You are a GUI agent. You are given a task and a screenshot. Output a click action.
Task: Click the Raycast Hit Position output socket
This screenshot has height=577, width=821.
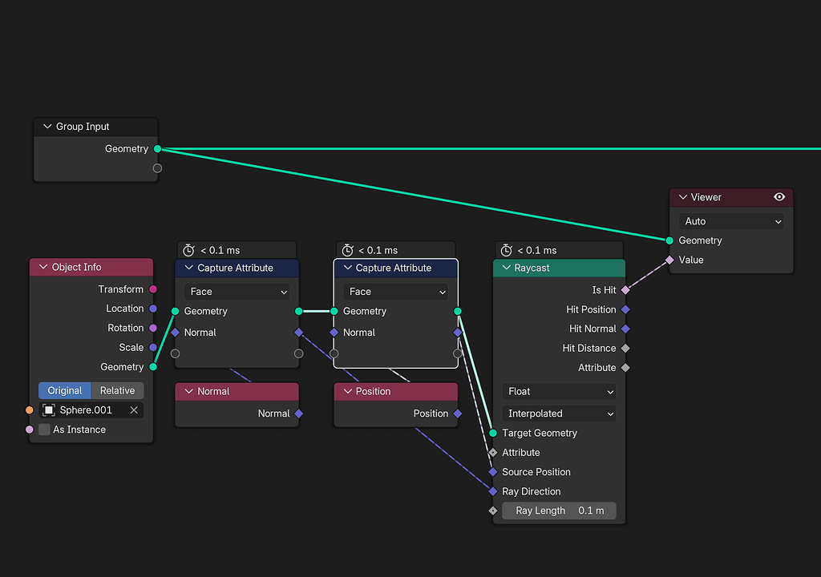pyautogui.click(x=625, y=309)
